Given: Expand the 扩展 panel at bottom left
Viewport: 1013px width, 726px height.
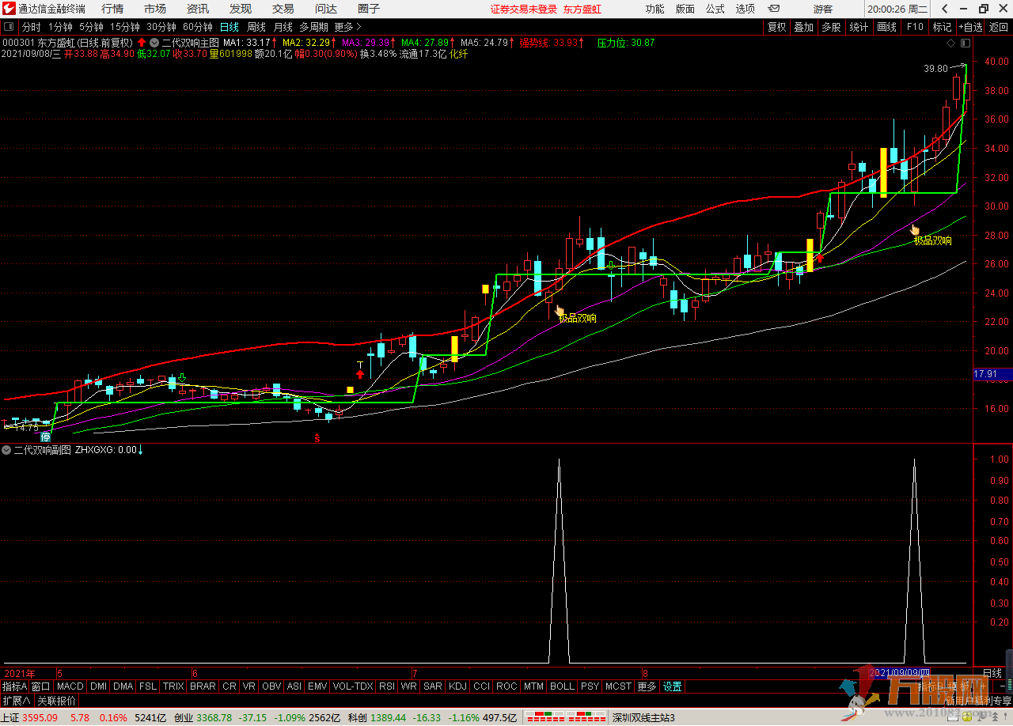Looking at the screenshot, I should [17, 701].
